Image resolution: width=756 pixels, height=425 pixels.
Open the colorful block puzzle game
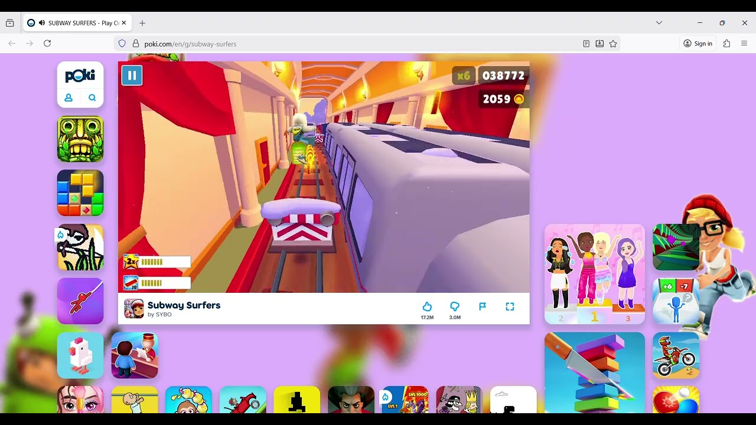[x=80, y=193]
